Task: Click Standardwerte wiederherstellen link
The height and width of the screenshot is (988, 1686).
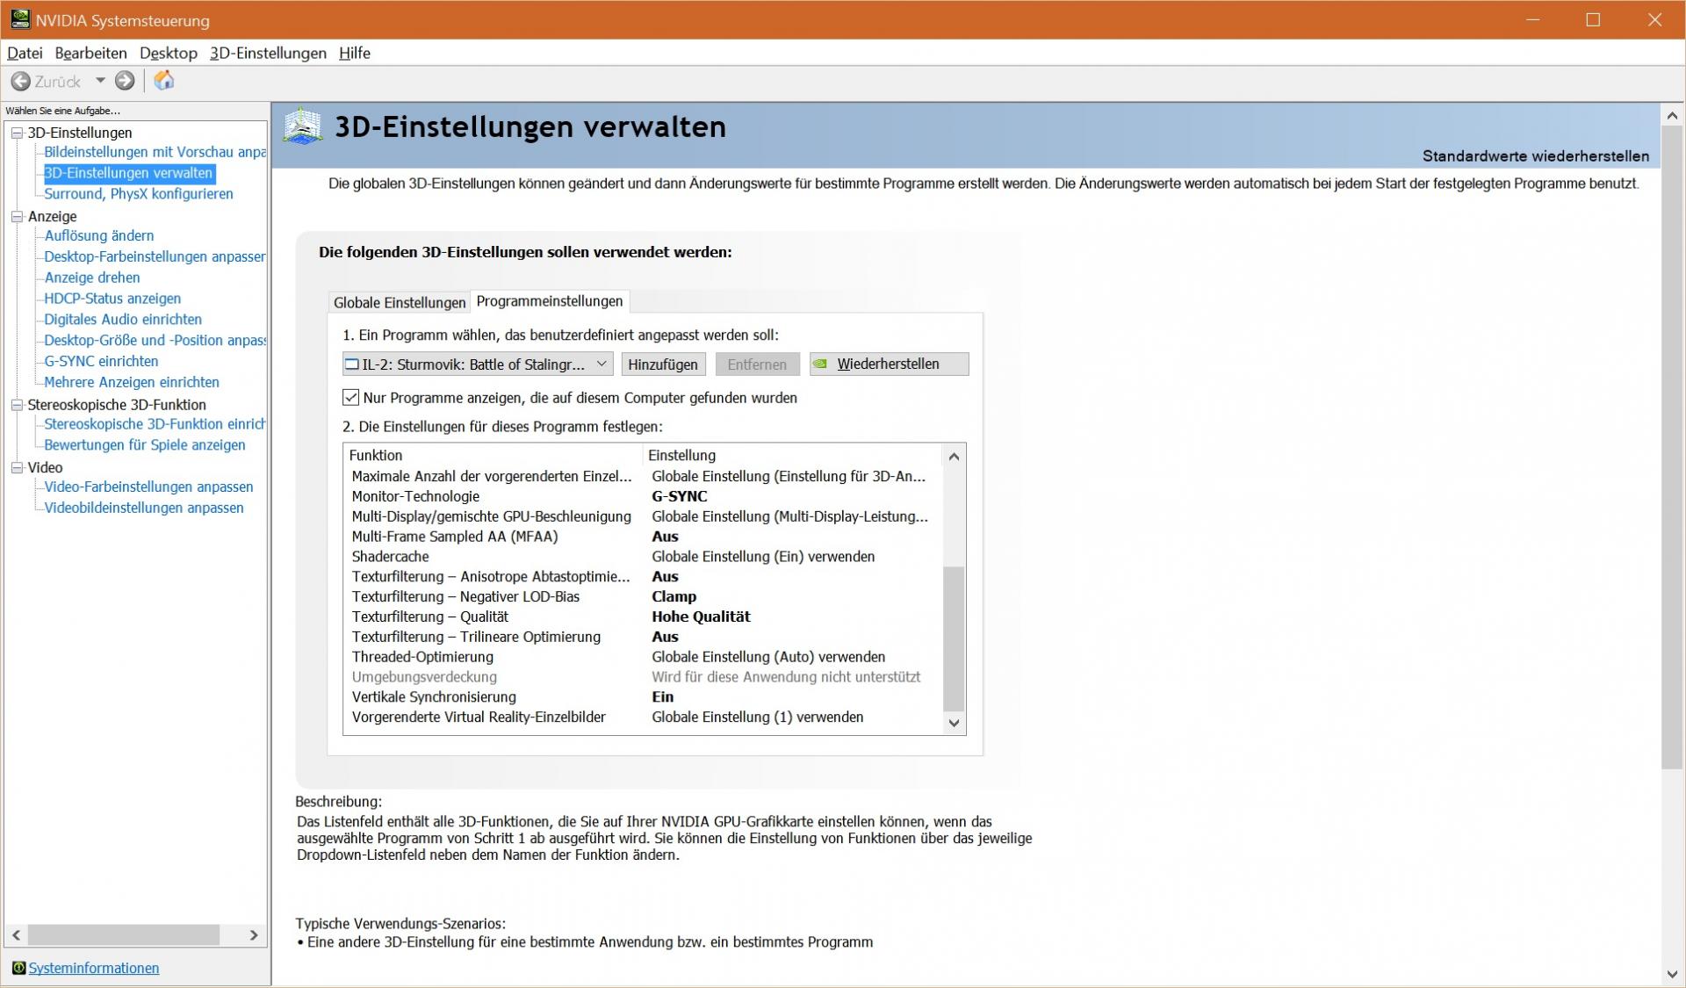Action: click(1535, 156)
